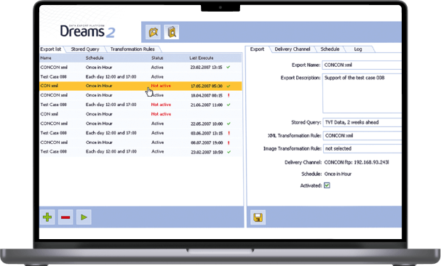Edit the Export Name field
This screenshot has width=441, height=266.
point(362,65)
